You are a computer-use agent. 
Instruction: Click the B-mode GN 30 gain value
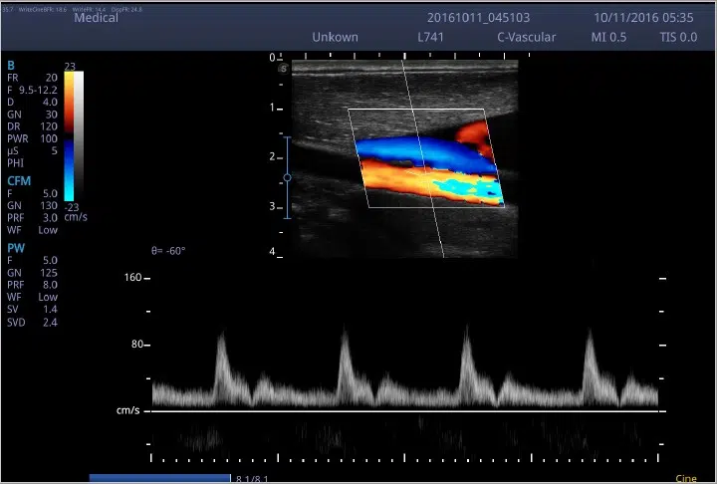(50, 114)
